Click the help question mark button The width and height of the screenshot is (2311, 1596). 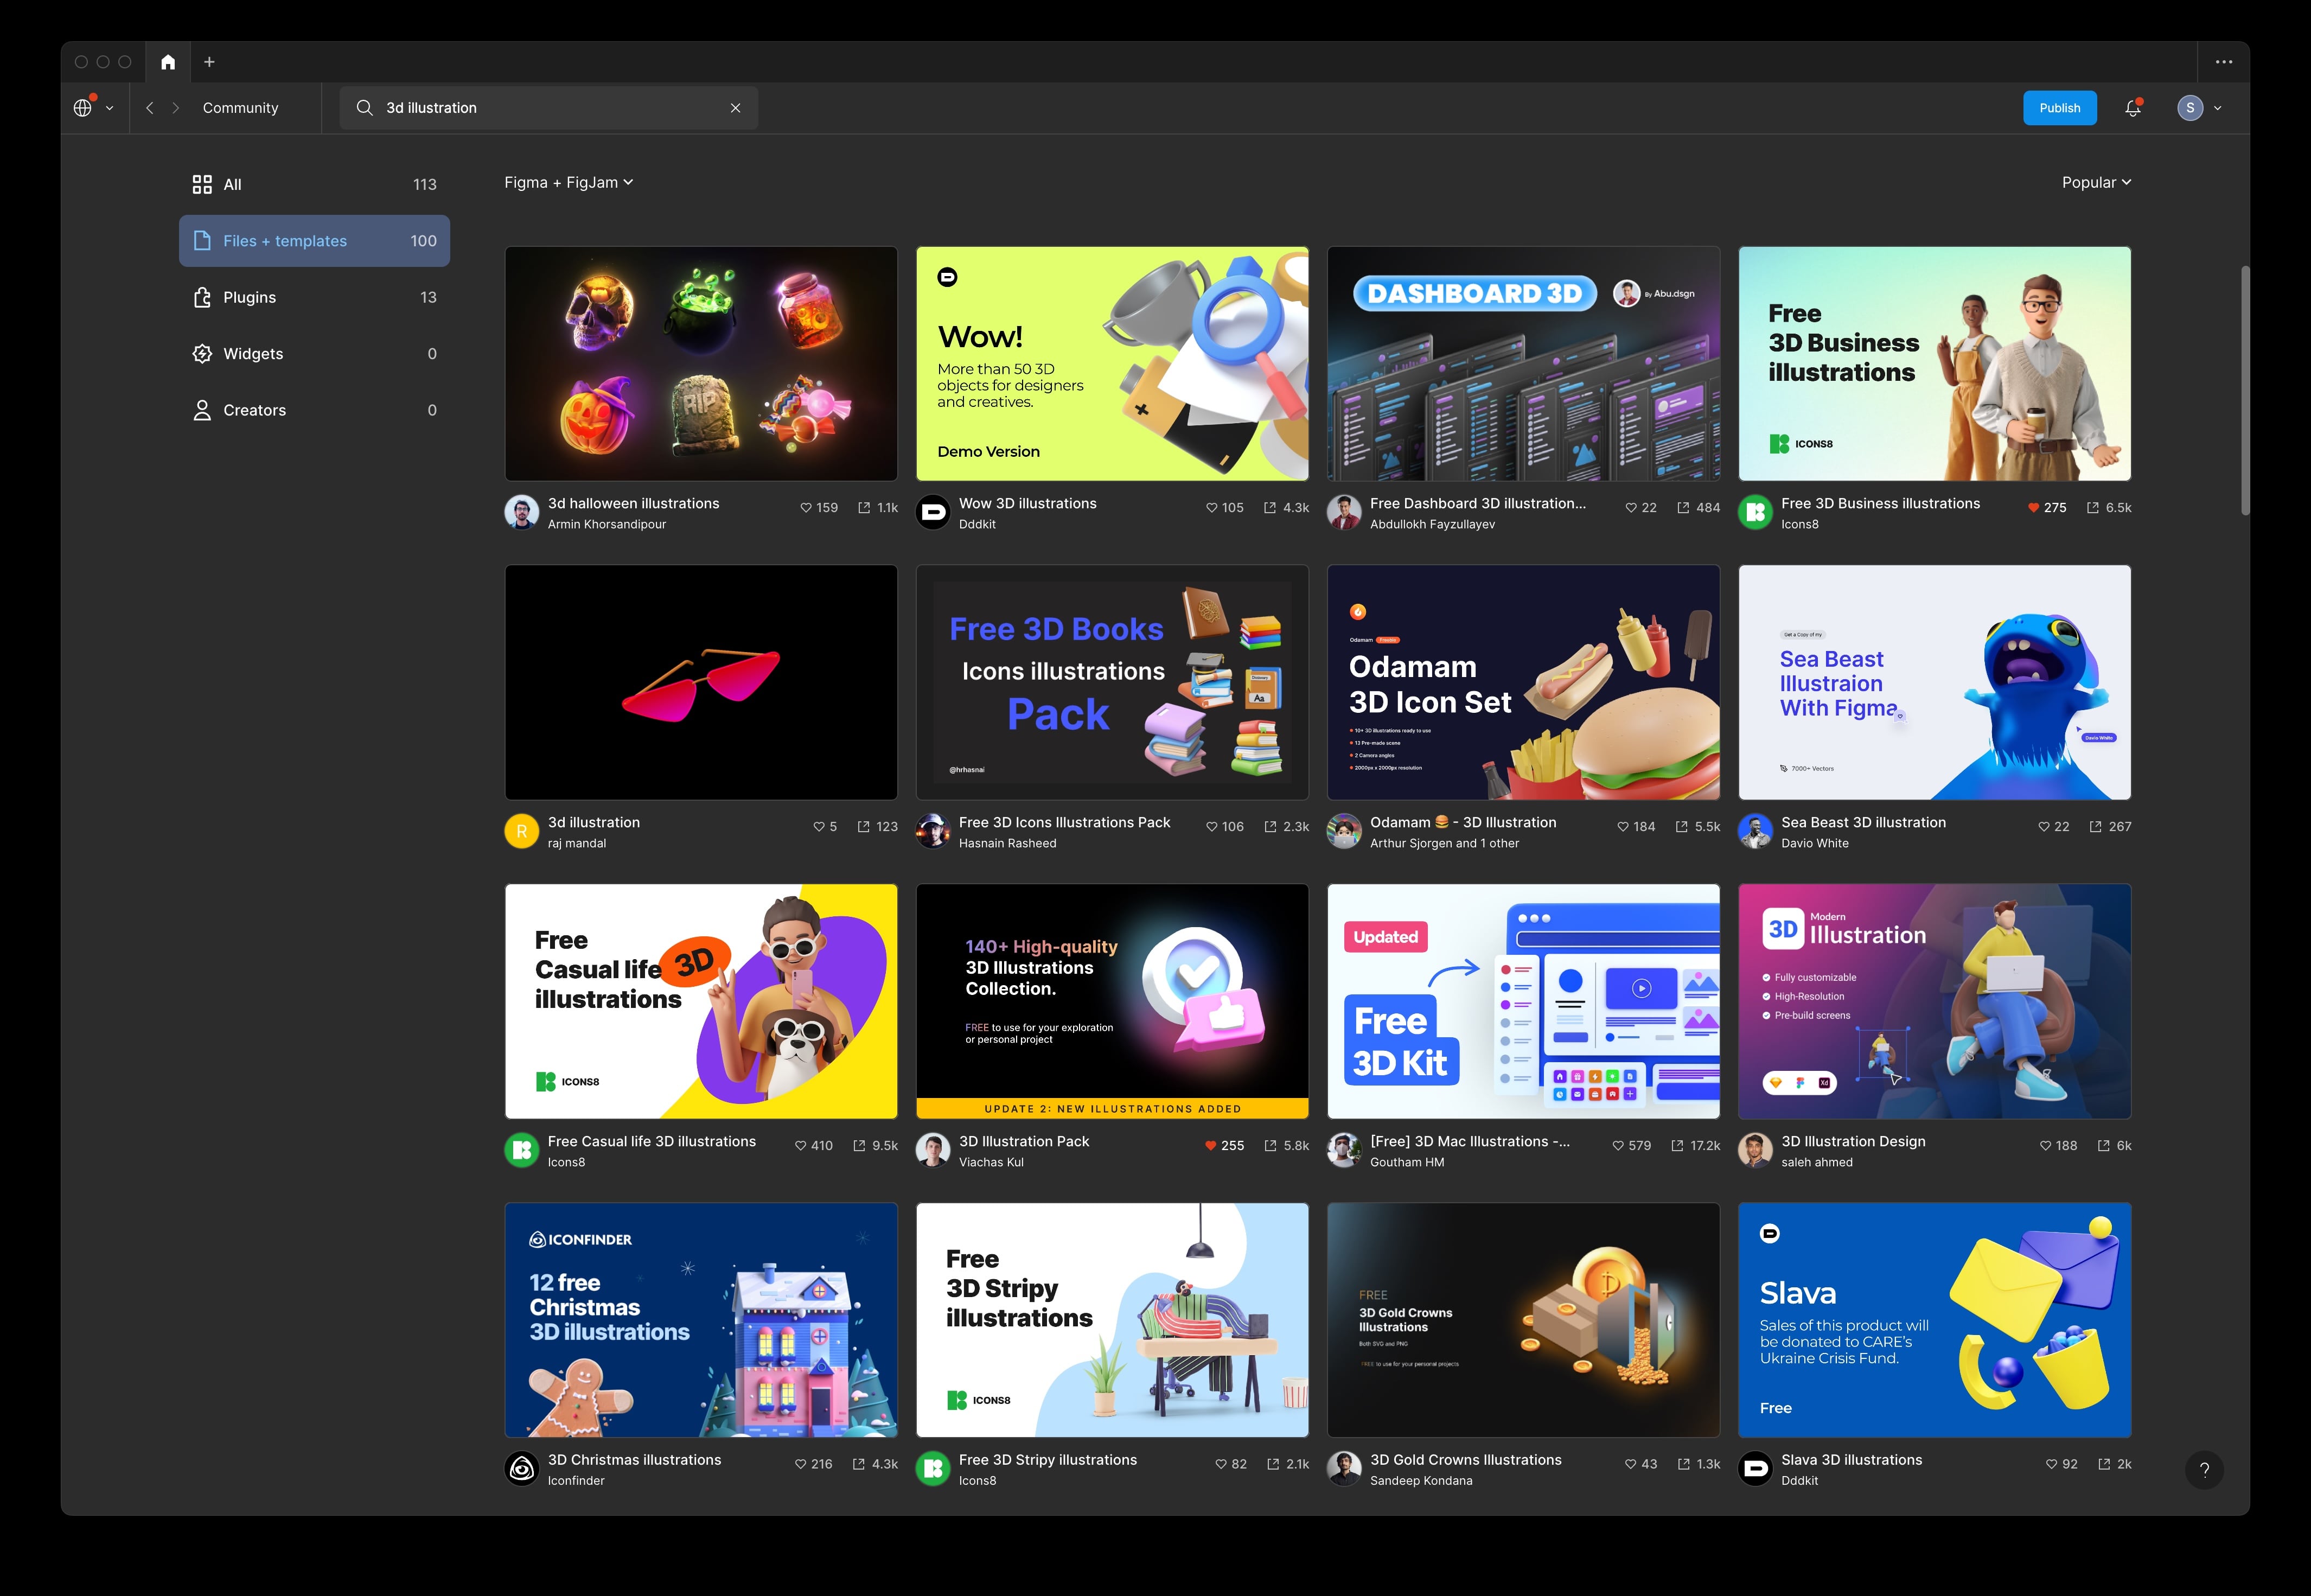click(2204, 1470)
